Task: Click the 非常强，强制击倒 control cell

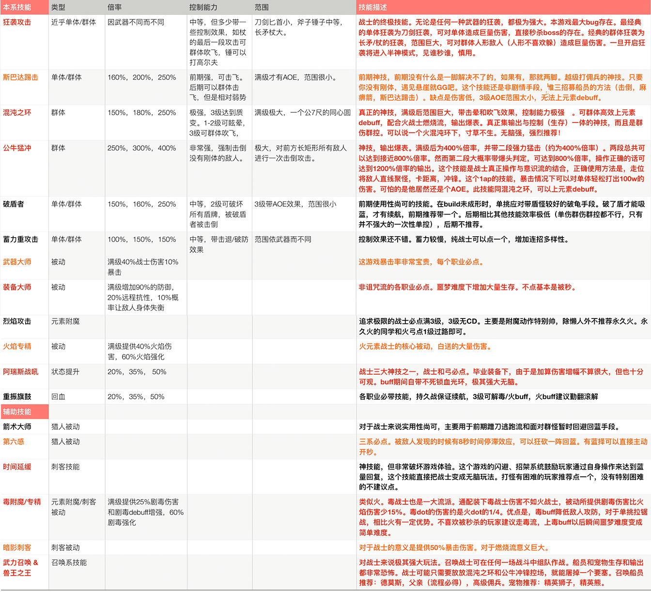Action: [219, 168]
